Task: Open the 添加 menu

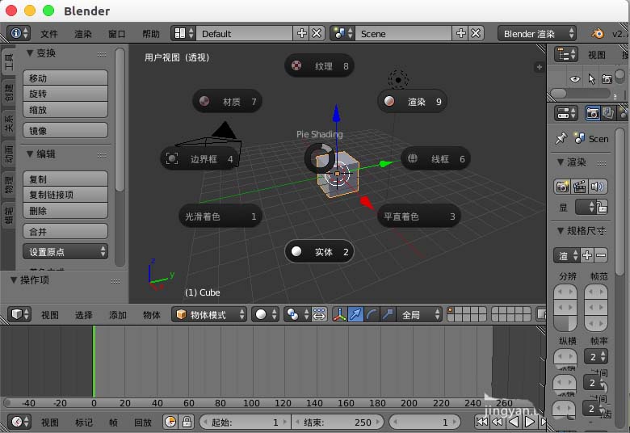Action: 118,315
